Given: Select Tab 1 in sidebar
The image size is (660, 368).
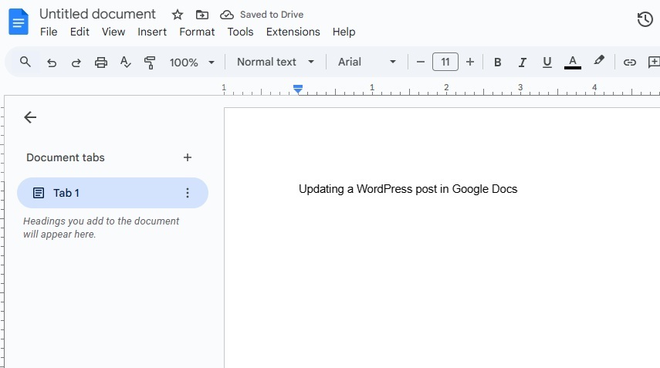Looking at the screenshot, I should [x=113, y=193].
